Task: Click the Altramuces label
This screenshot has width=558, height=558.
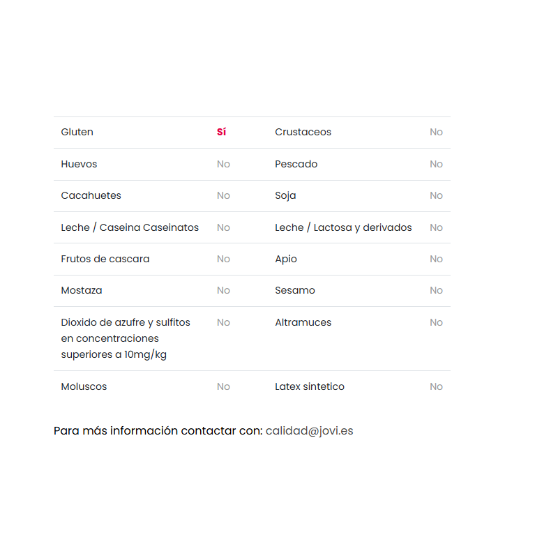Action: [x=303, y=322]
